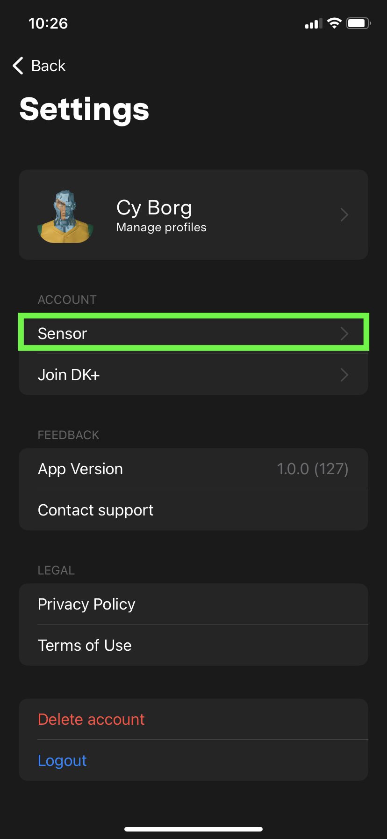Tap the Wi-Fi status icon
Screen dimensions: 387x839
334,23
